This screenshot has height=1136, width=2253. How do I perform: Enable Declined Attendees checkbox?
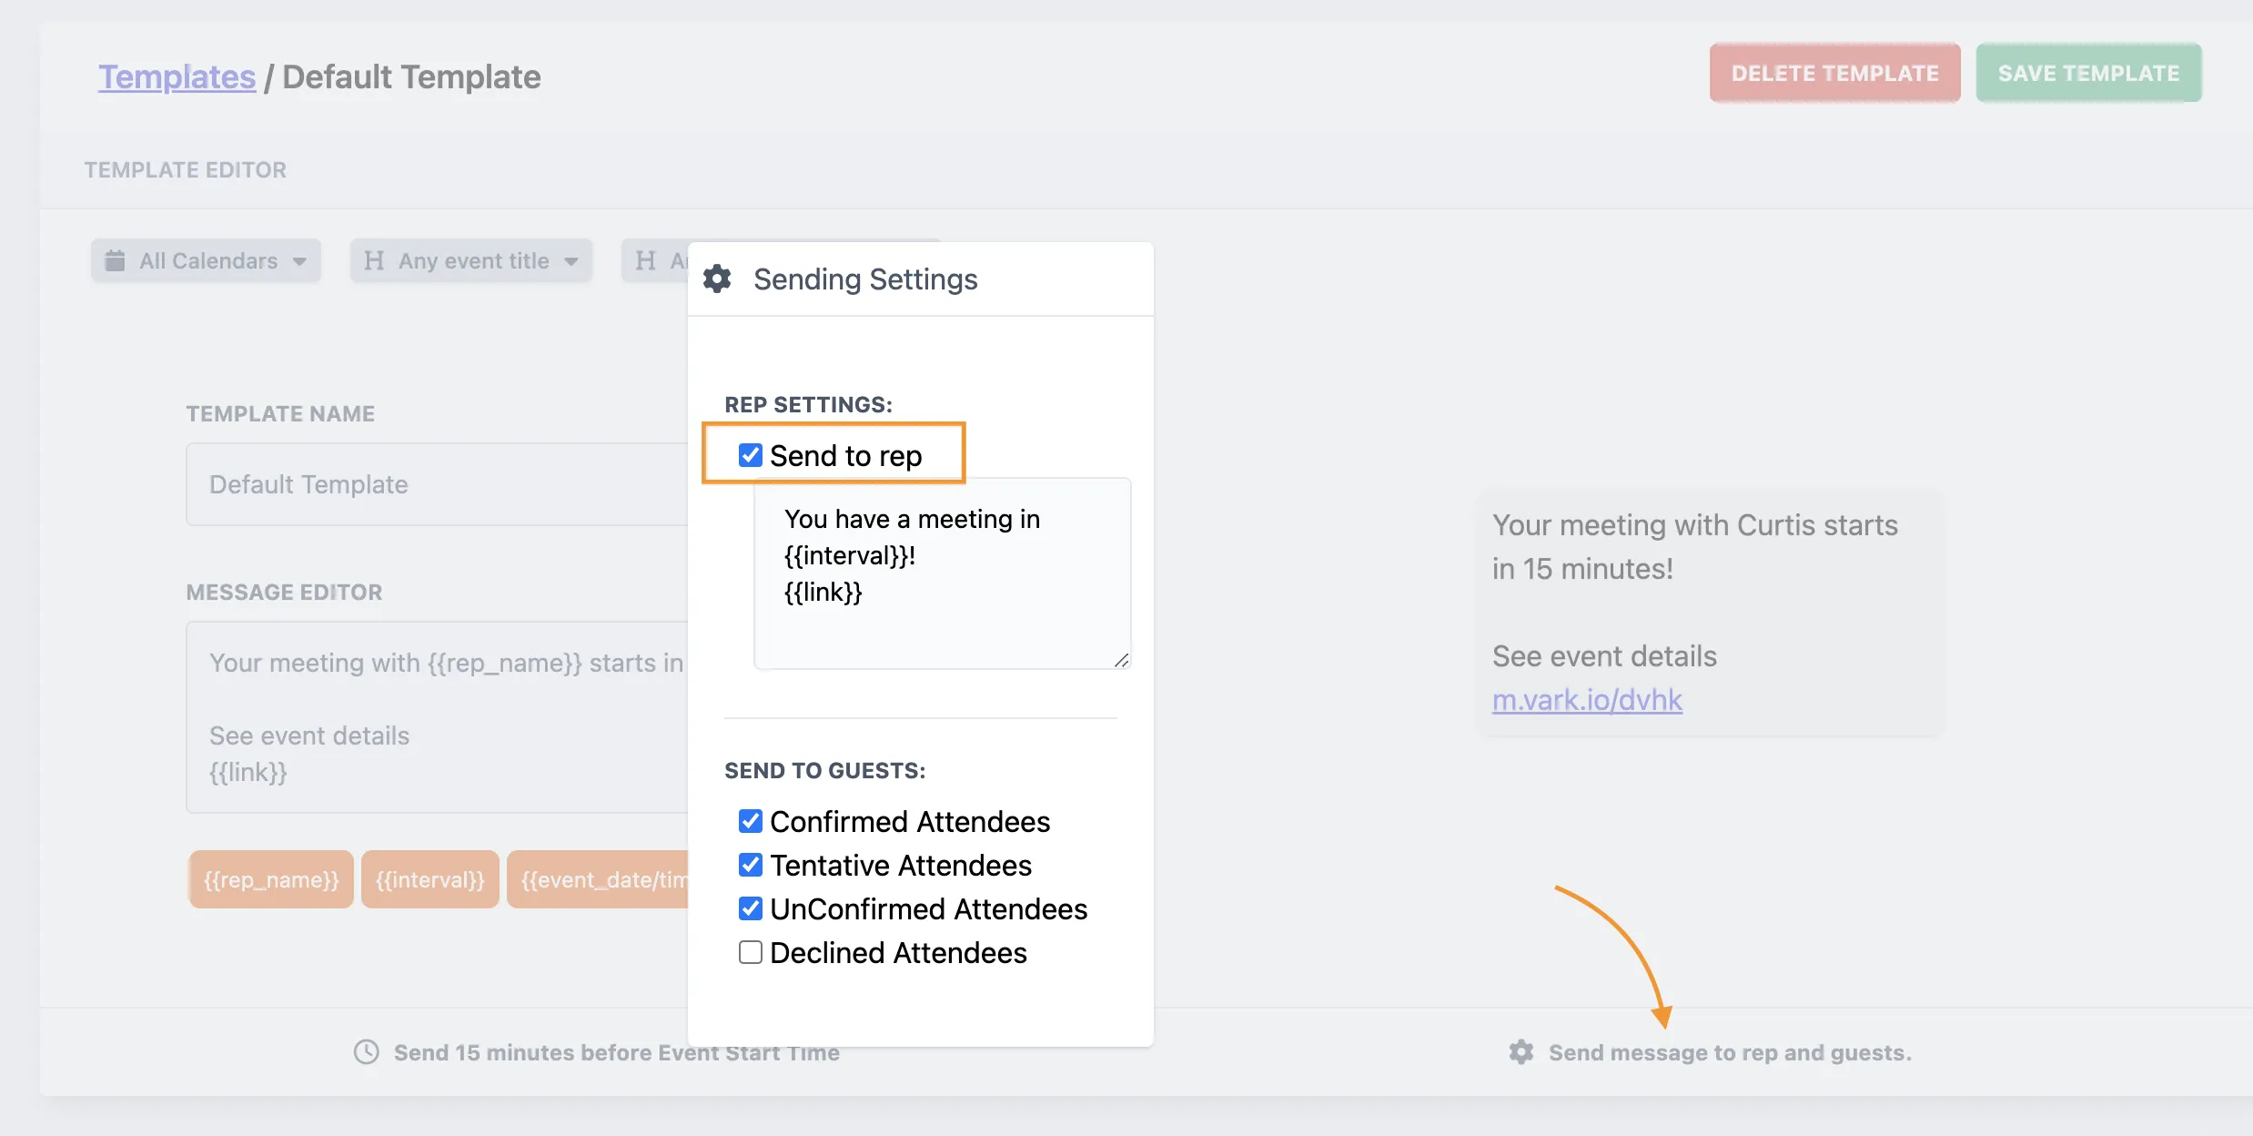750,952
